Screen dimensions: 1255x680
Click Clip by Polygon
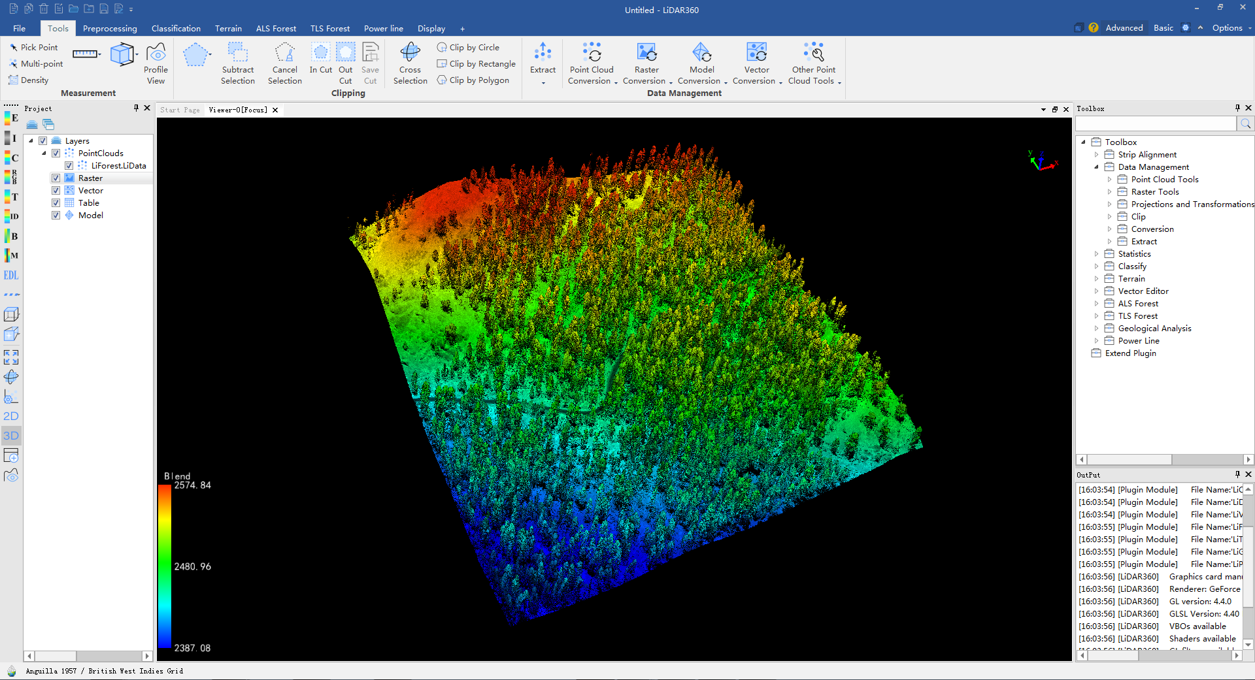coord(473,80)
